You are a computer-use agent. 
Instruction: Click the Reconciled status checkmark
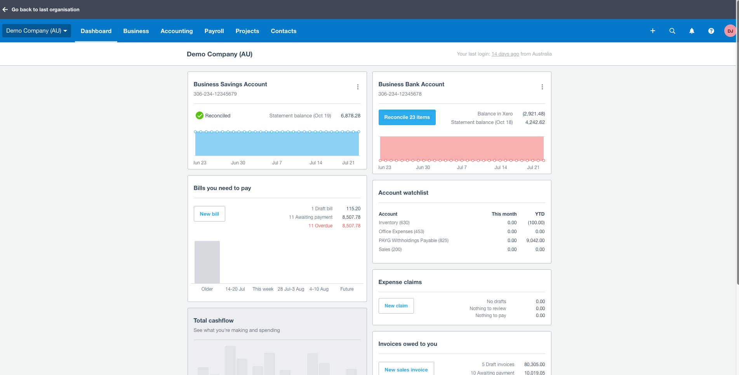(x=199, y=115)
